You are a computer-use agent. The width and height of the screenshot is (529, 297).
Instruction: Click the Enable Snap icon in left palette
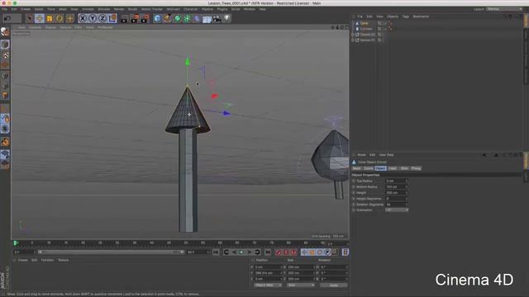tap(5, 142)
